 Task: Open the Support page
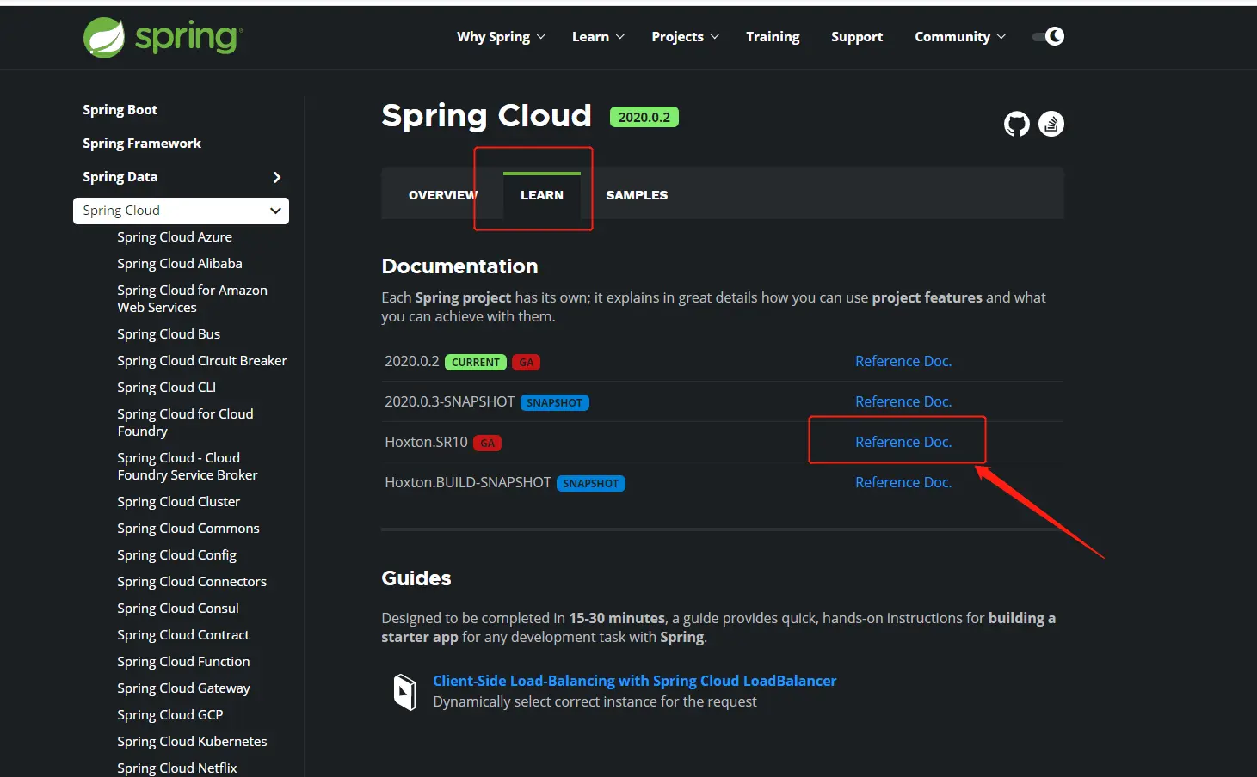point(857,37)
